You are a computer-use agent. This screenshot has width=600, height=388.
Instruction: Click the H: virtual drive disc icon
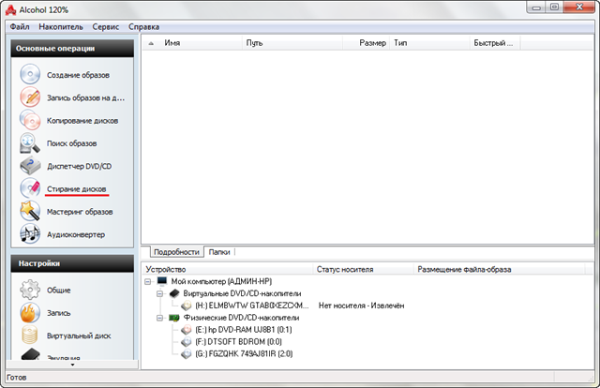(x=187, y=306)
